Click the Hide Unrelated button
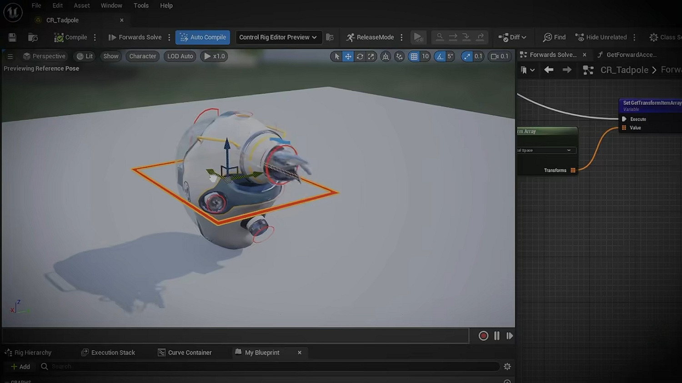Viewport: 682px width, 383px height. (x=601, y=37)
